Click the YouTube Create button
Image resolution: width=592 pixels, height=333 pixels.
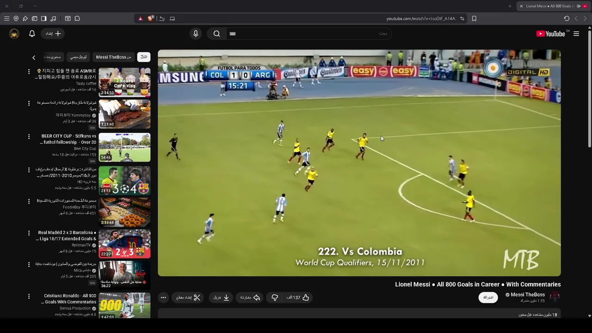point(53,33)
